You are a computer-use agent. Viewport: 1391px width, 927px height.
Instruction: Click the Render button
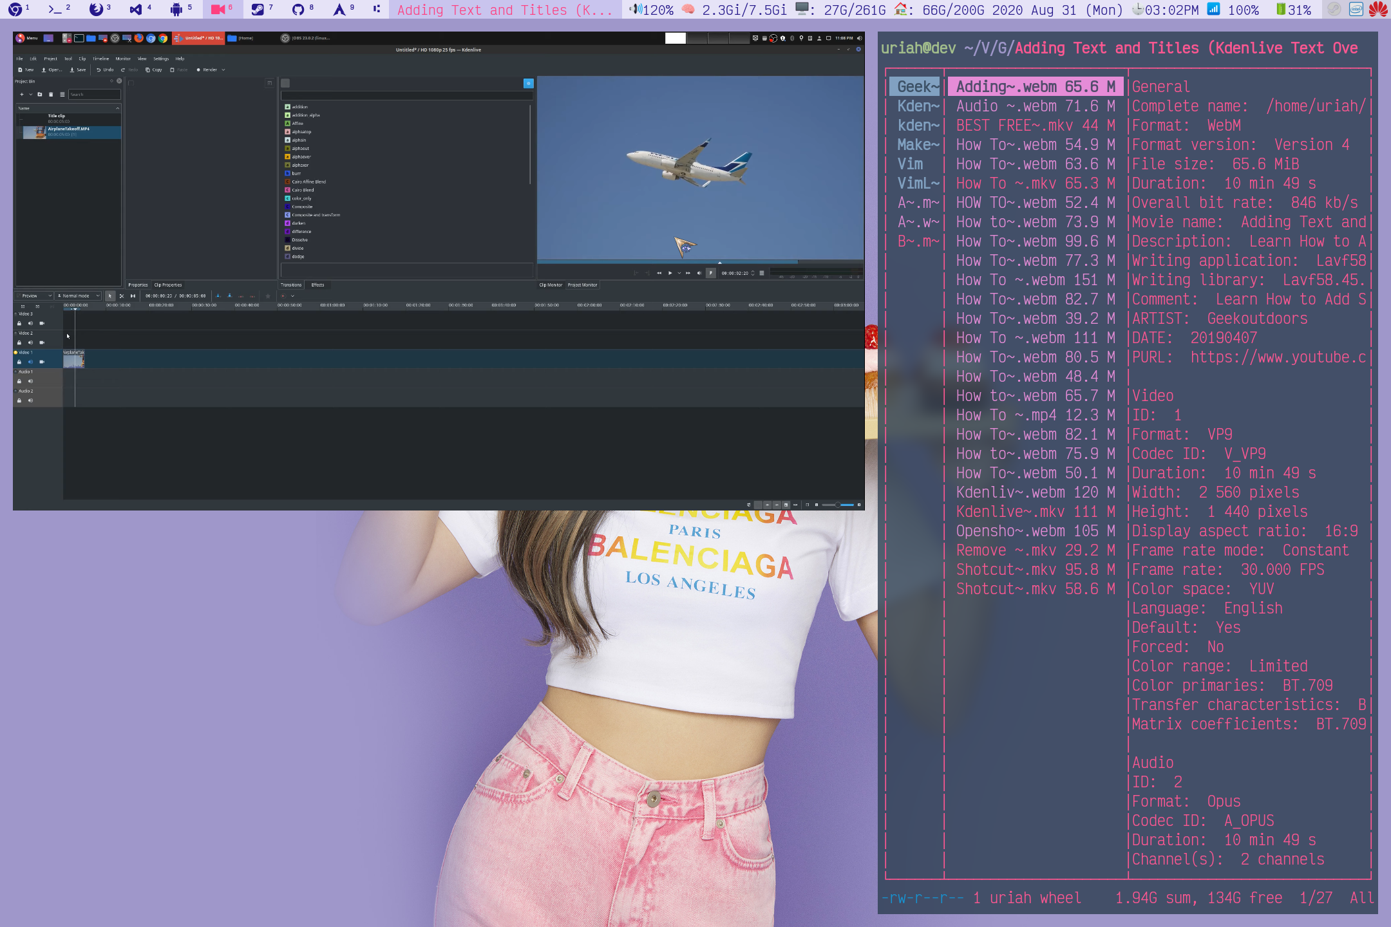coord(207,70)
